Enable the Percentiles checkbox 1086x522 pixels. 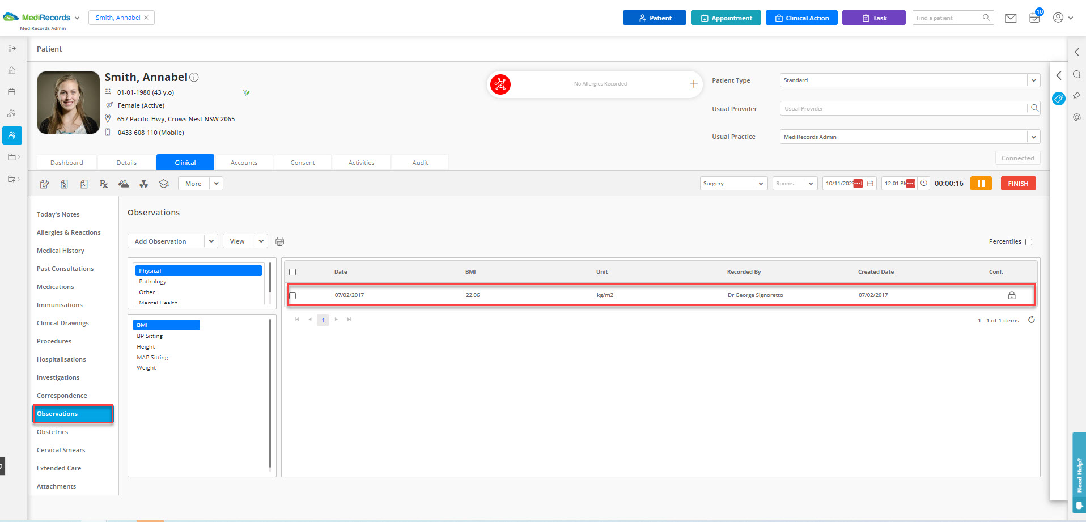click(x=1029, y=242)
